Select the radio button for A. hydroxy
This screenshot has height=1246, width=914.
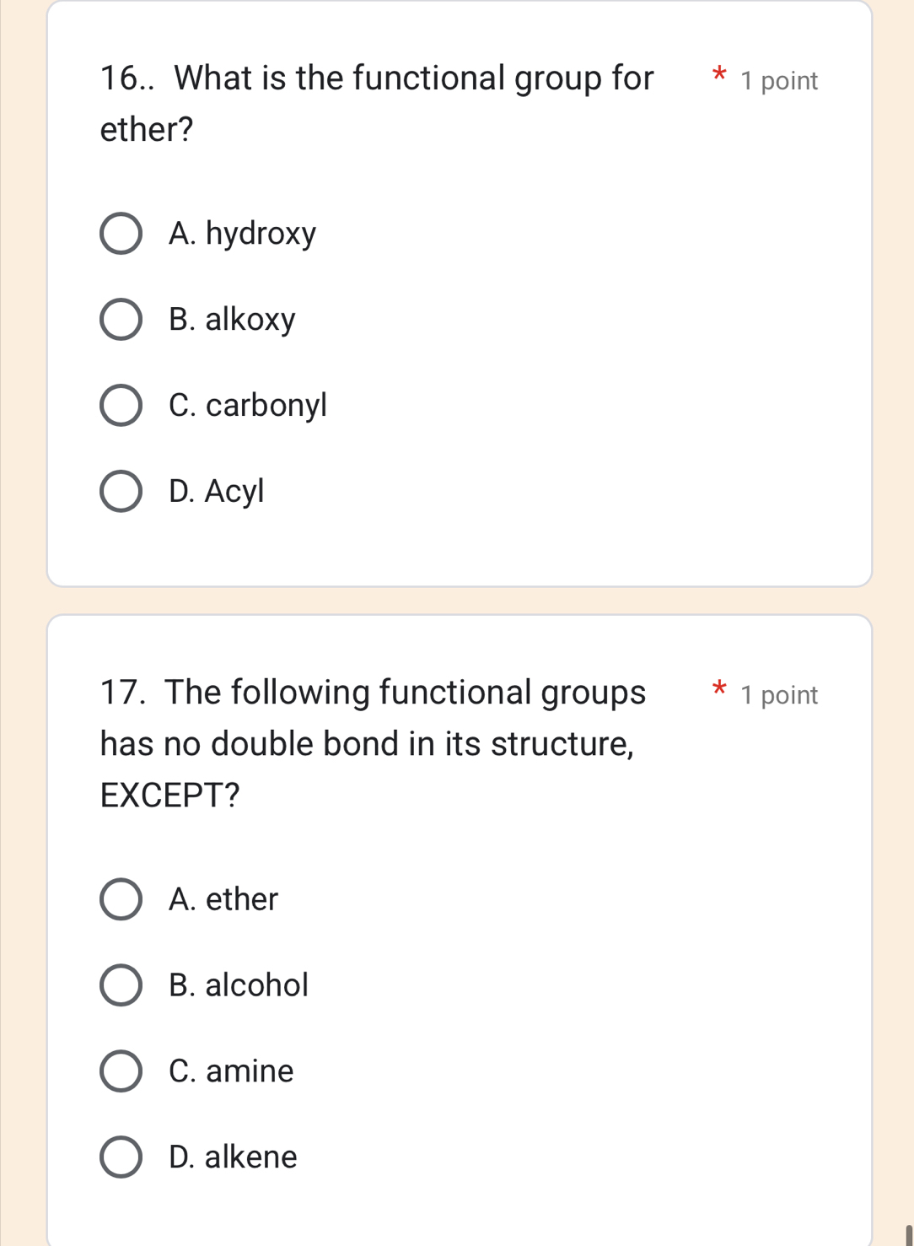pyautogui.click(x=121, y=234)
